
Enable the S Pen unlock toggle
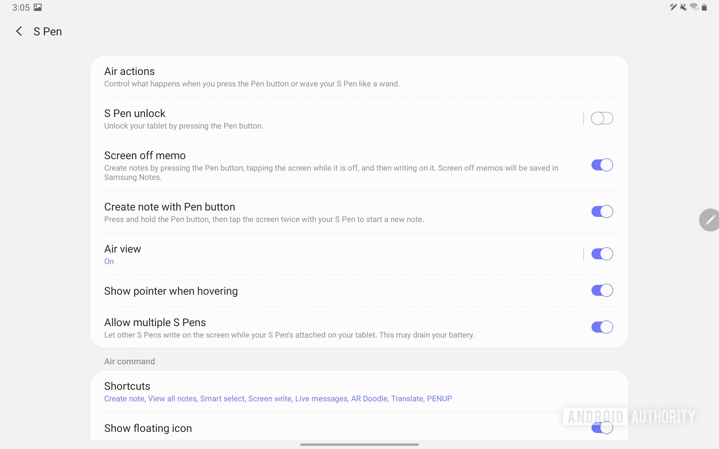click(x=602, y=118)
